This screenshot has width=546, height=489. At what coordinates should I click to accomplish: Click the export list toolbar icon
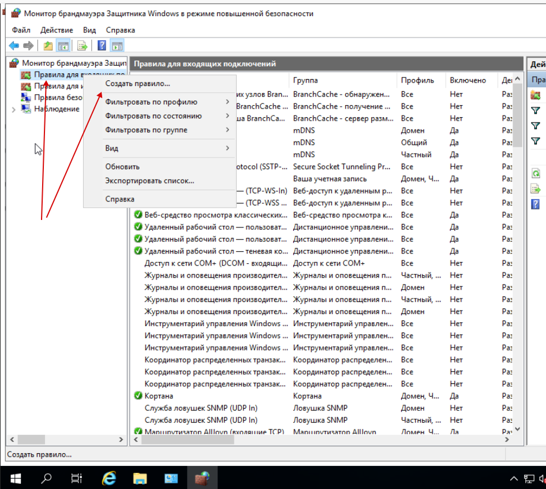click(82, 46)
